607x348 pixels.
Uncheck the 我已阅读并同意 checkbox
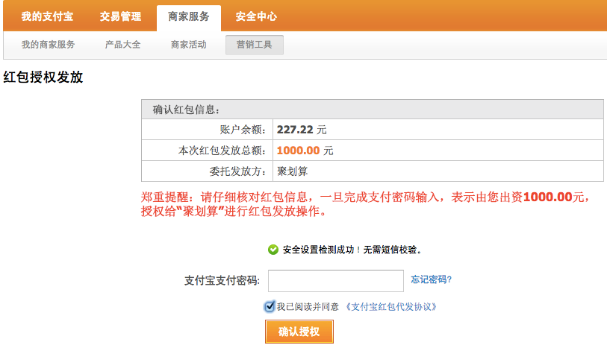click(x=270, y=307)
